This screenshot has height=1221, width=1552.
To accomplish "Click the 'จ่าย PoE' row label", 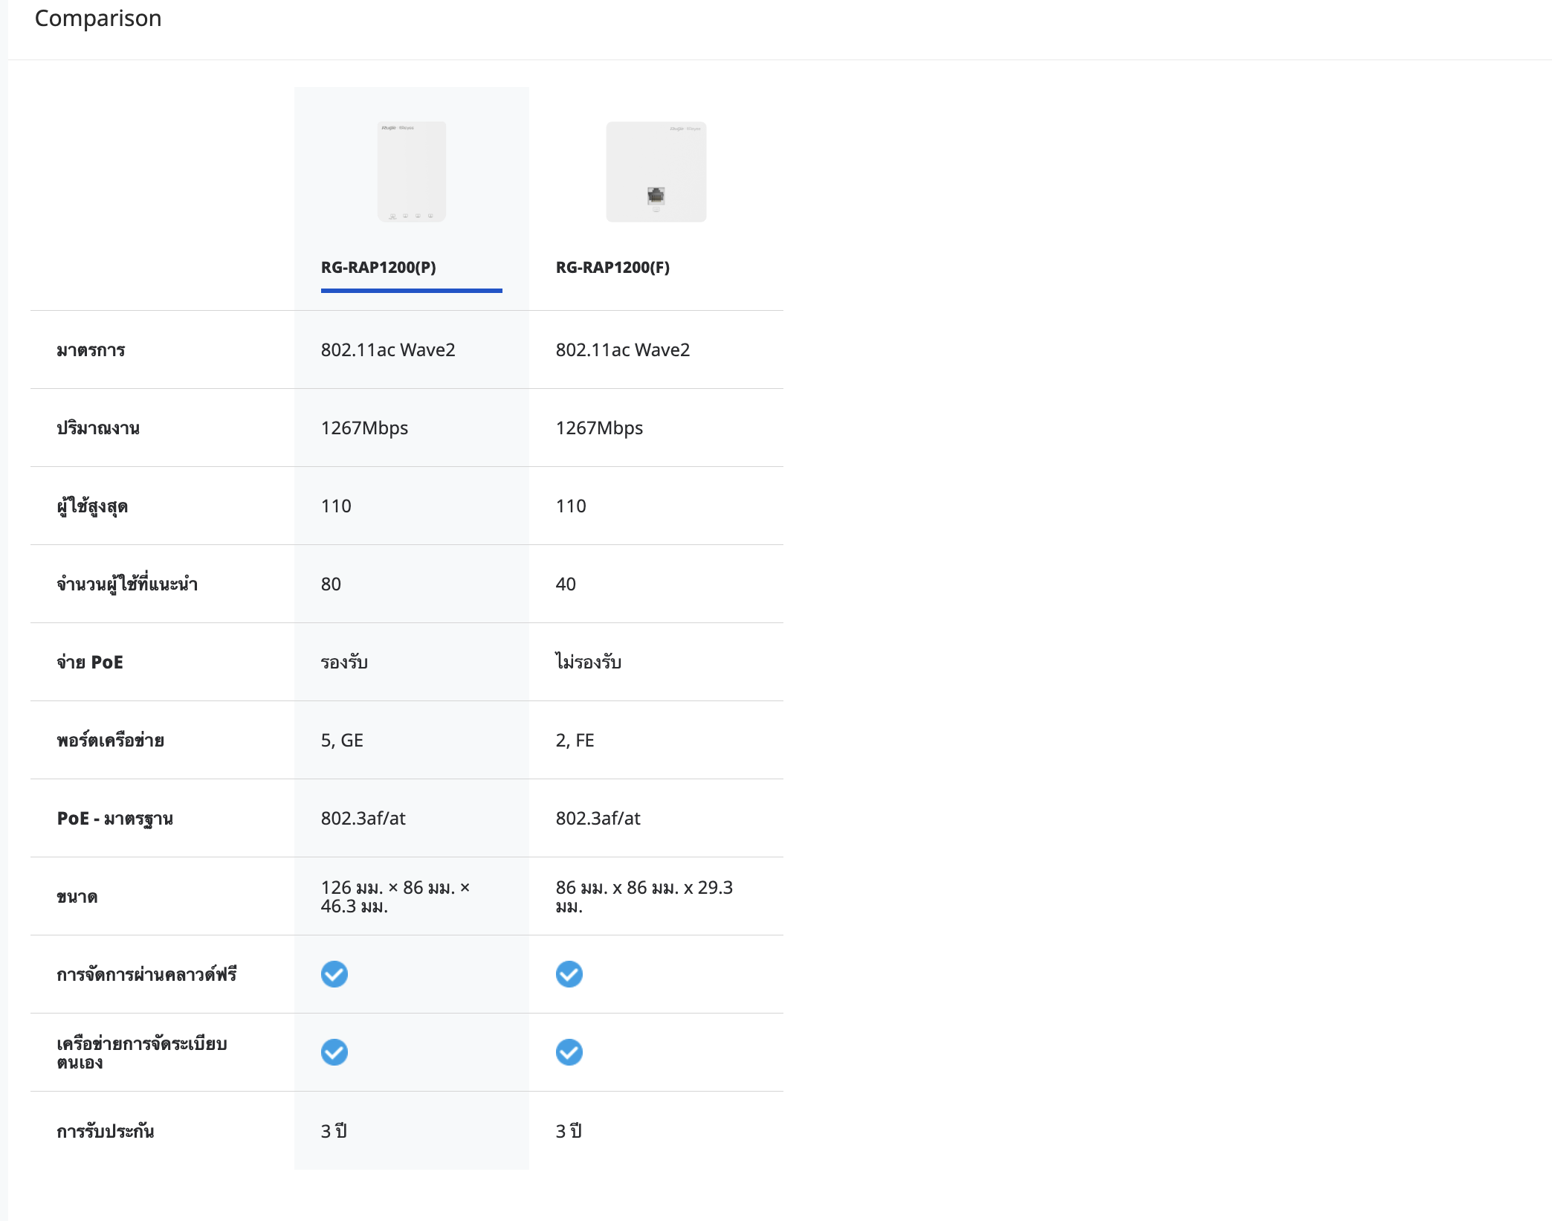I will pyautogui.click(x=90, y=662).
